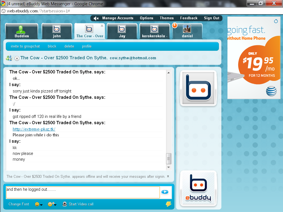Click my eBuddy logo avatar

coord(198,188)
